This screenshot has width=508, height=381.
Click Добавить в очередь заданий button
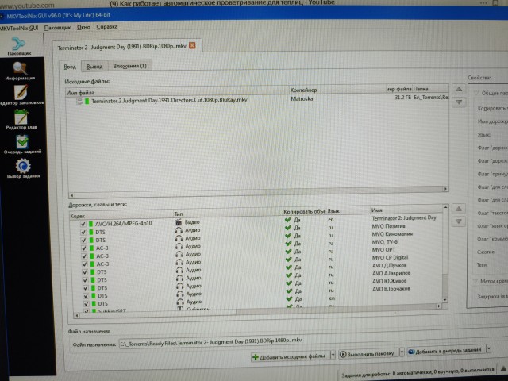(446, 350)
